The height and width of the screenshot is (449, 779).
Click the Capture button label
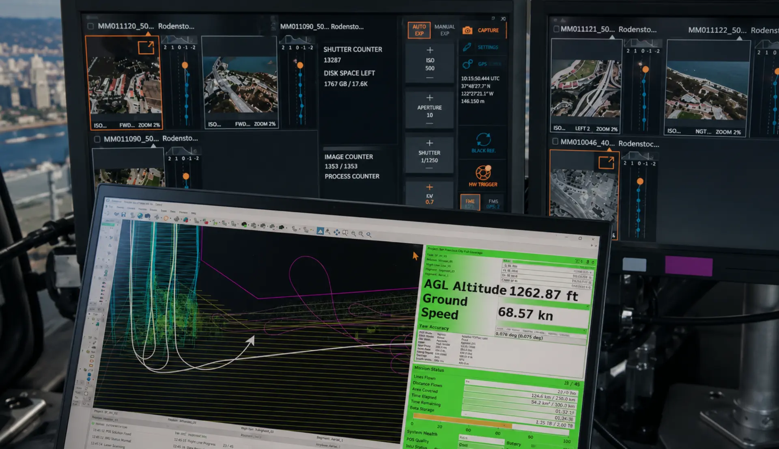(x=488, y=30)
